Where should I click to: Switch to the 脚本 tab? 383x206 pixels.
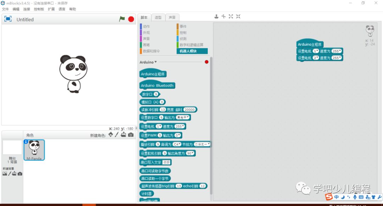coord(144,17)
